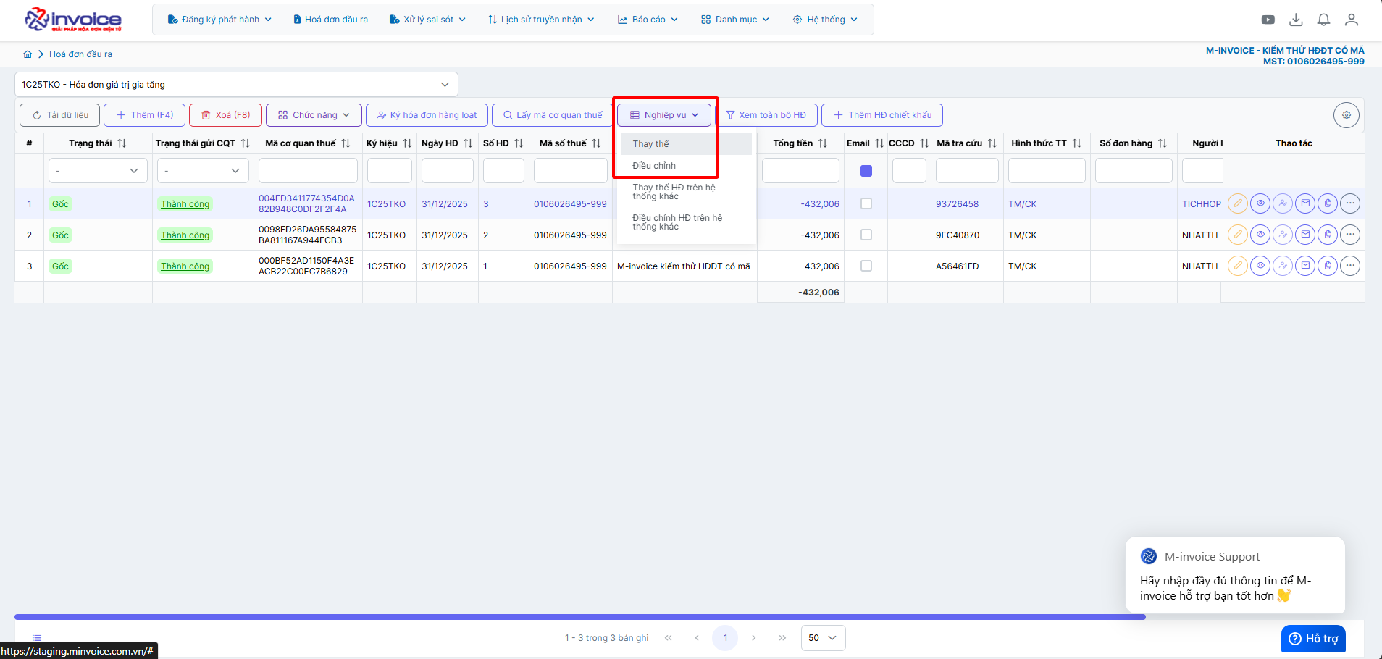Copy invoice 1 with the duplicate icon
Viewport: 1382px width, 659px height.
tap(1328, 203)
